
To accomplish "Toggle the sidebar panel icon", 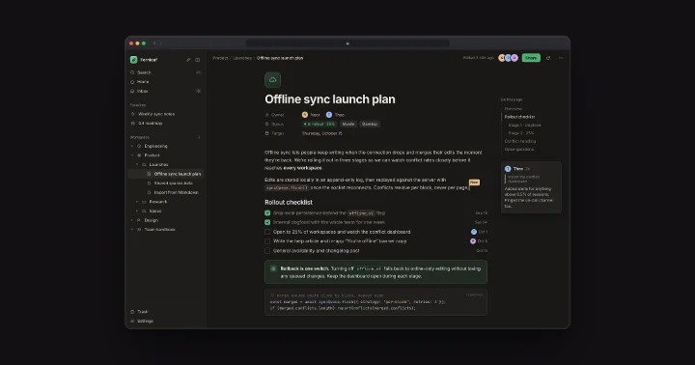I will pyautogui.click(x=198, y=60).
